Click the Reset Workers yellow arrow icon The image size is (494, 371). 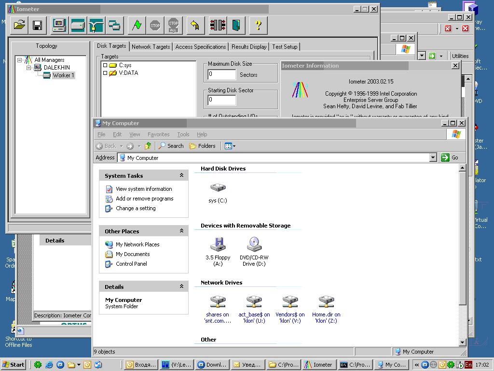coord(195,25)
